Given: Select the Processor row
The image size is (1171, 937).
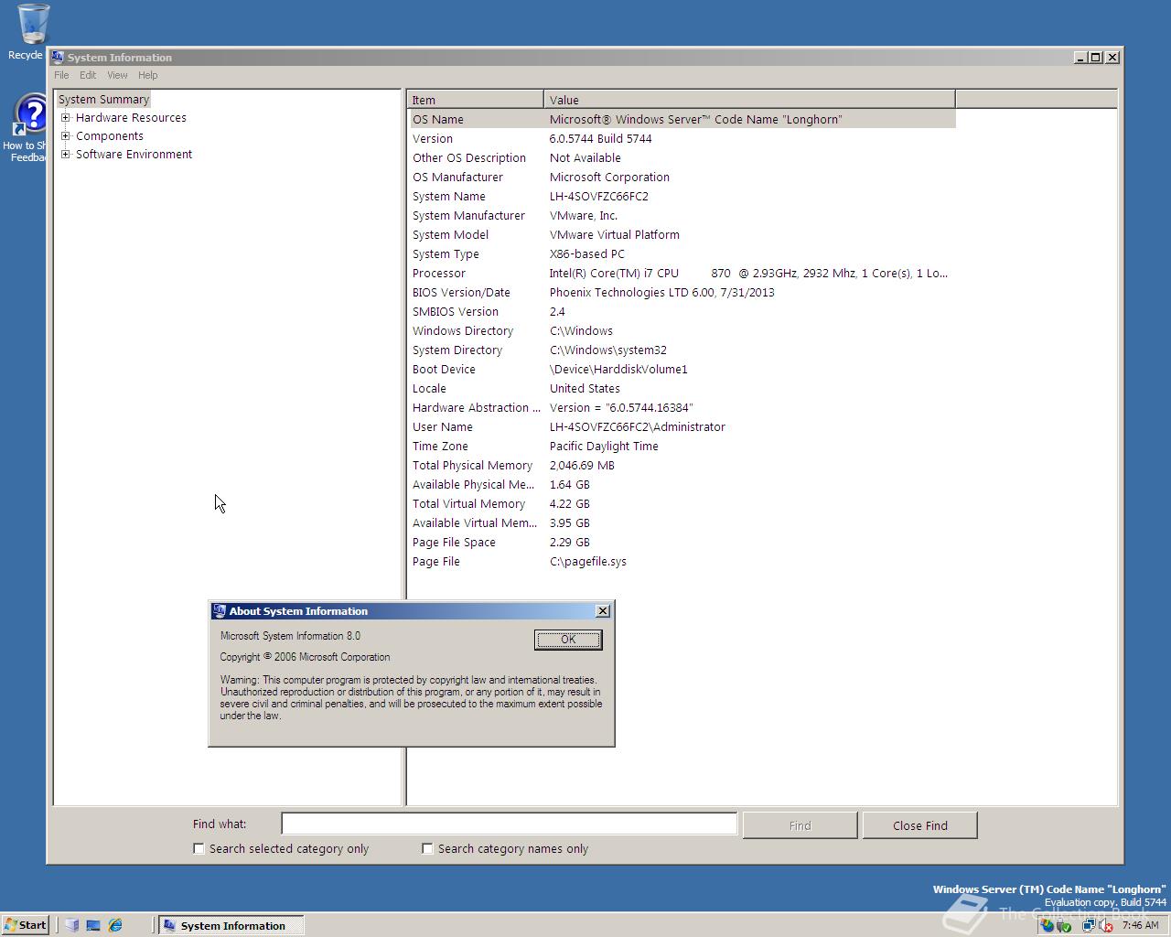Looking at the screenshot, I should (682, 273).
